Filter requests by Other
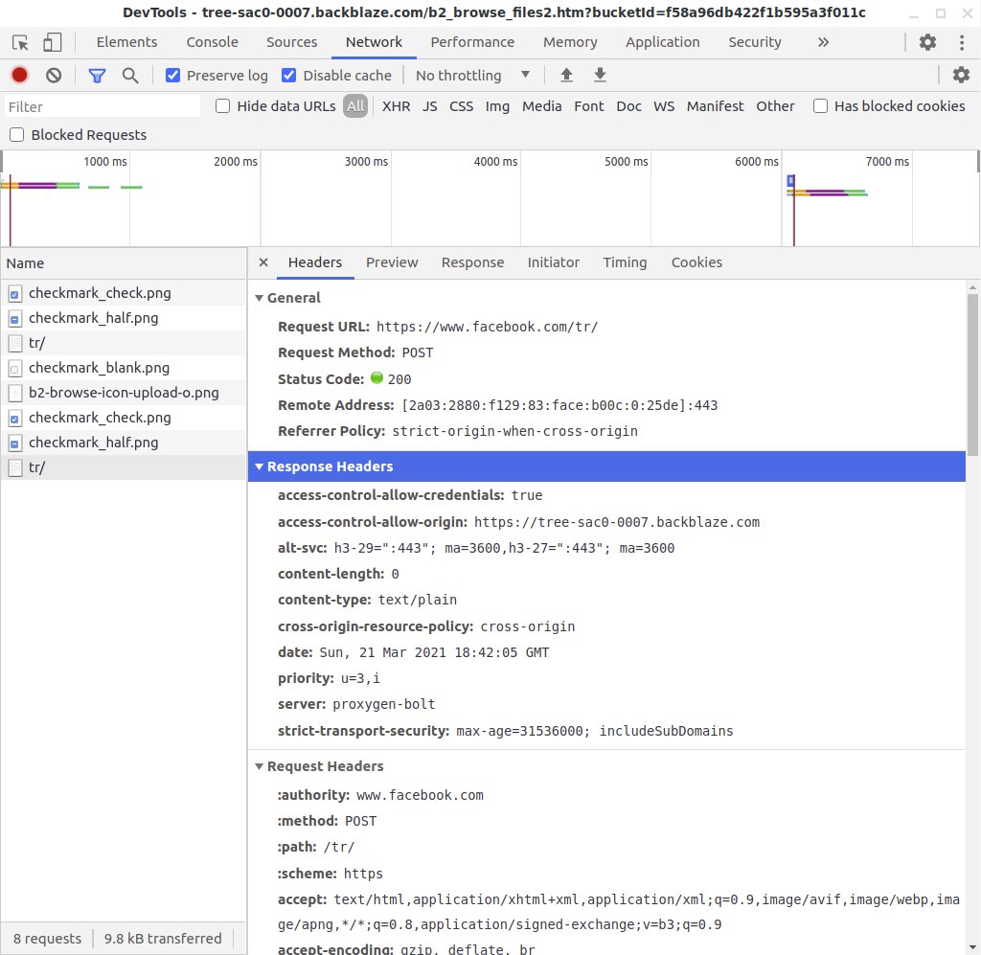981x955 pixels. tap(775, 106)
